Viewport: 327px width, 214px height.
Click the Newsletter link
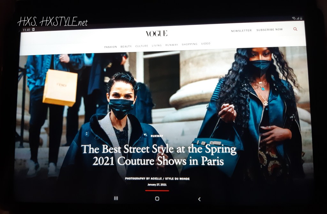click(x=241, y=31)
